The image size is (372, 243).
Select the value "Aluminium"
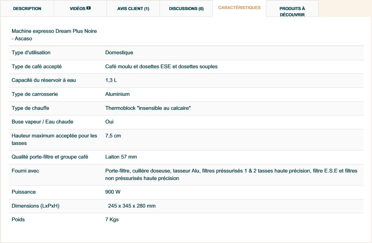pyautogui.click(x=117, y=94)
